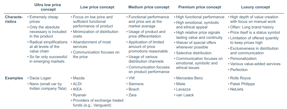This screenshot has height=109, width=287.
Task: Select the Ryanair entry
Action: tap(80, 95)
